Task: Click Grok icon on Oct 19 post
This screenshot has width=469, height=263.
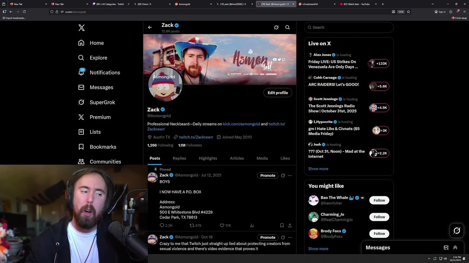Action: [x=283, y=237]
